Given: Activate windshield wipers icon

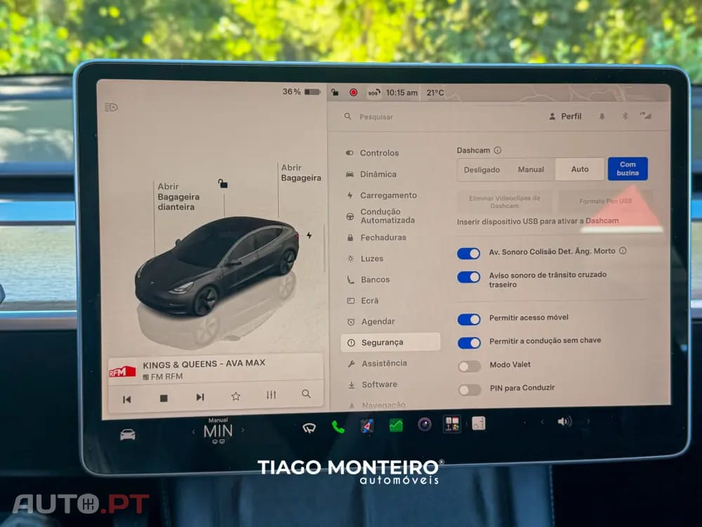Looking at the screenshot, I should [309, 429].
